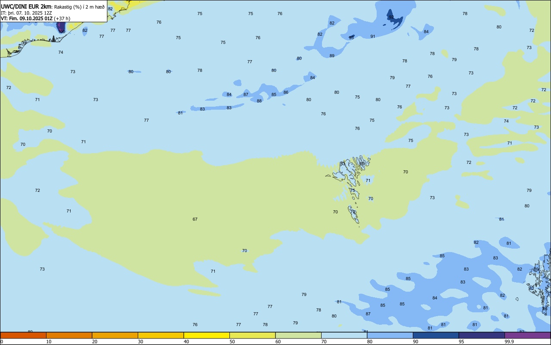Click the legend tick label '95'
Image resolution: width=551 pixels, height=345 pixels.
(x=461, y=342)
